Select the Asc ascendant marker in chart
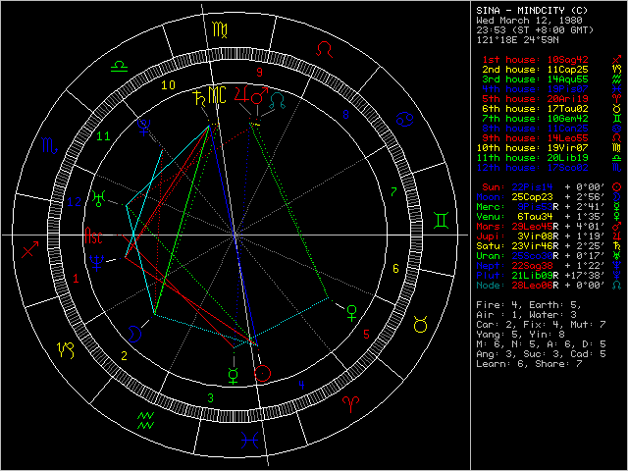628x471 pixels. pos(93,235)
